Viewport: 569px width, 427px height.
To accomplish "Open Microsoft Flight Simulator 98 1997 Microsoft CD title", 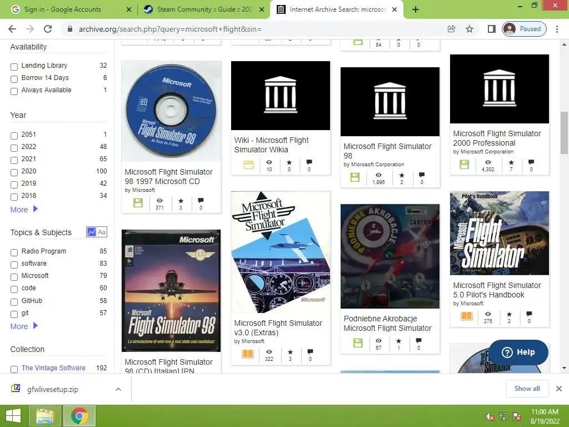I will click(x=169, y=176).
